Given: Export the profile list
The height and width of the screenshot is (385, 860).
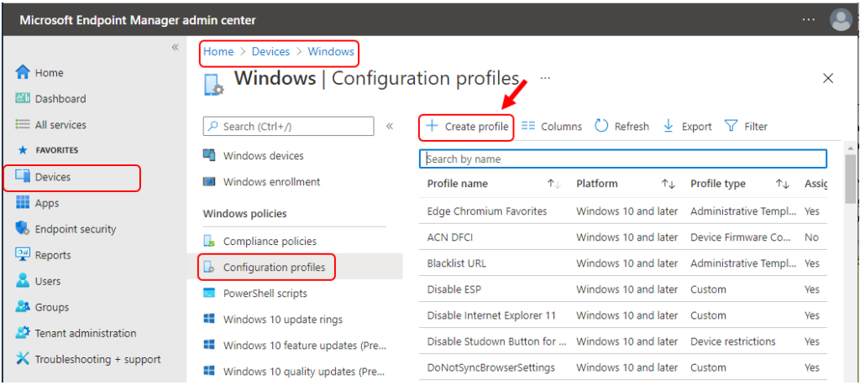Looking at the screenshot, I should (687, 127).
